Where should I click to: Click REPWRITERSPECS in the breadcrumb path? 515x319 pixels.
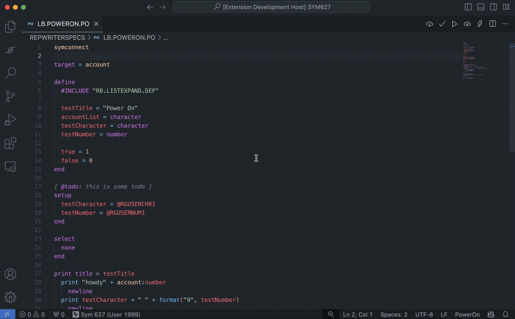[57, 38]
